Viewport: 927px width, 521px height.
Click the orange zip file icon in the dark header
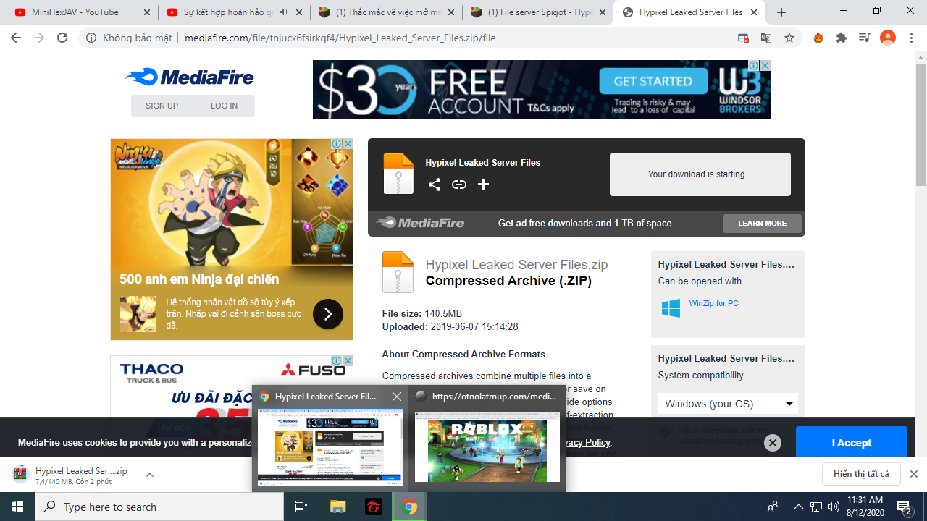point(398,174)
